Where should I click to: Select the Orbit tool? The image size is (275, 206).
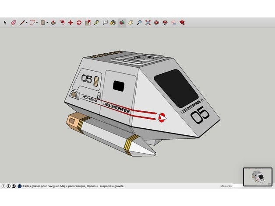pos(122,23)
